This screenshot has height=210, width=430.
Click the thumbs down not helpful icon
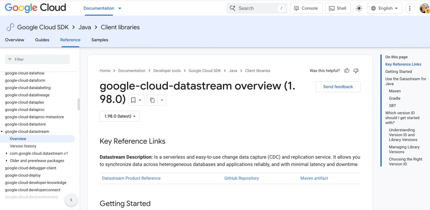point(356,71)
